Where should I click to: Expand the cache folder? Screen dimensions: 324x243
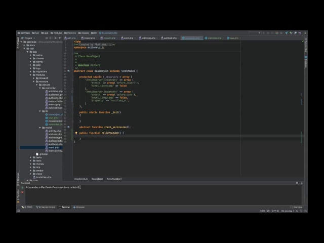coord(31,55)
